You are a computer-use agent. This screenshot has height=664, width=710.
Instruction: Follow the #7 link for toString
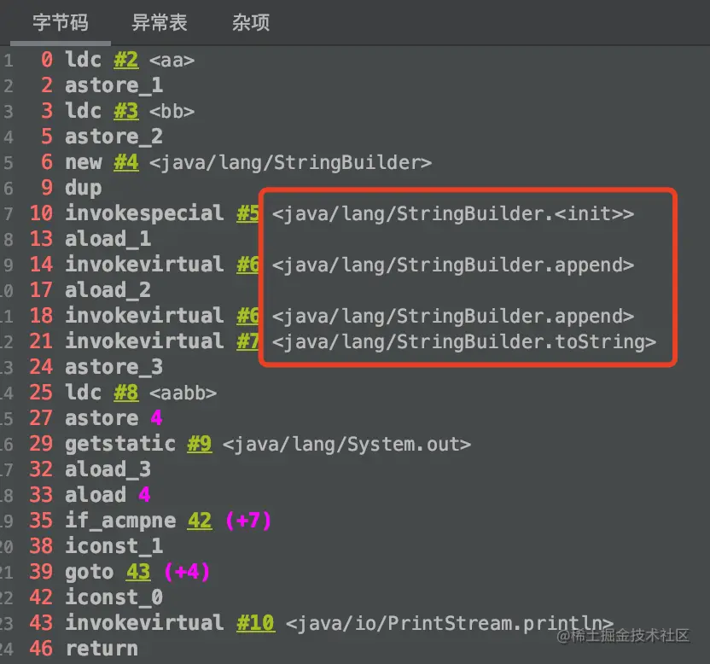[247, 341]
